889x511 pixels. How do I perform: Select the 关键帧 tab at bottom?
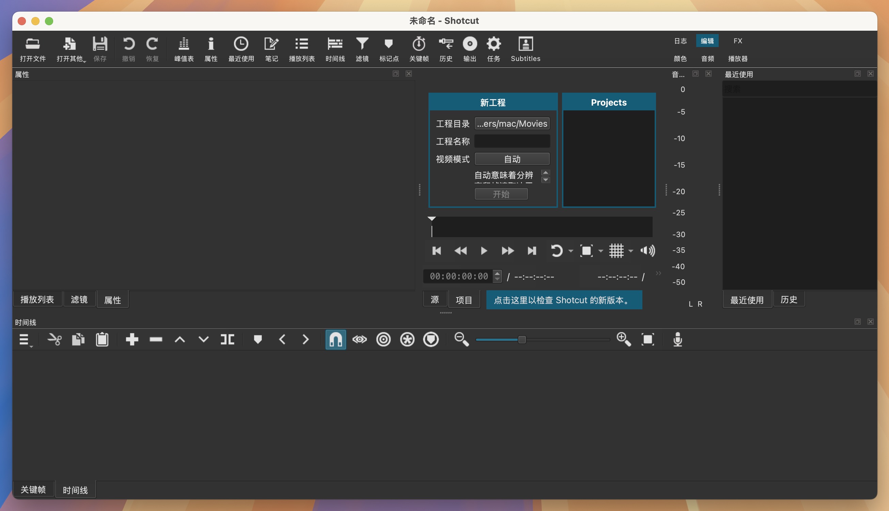click(33, 489)
